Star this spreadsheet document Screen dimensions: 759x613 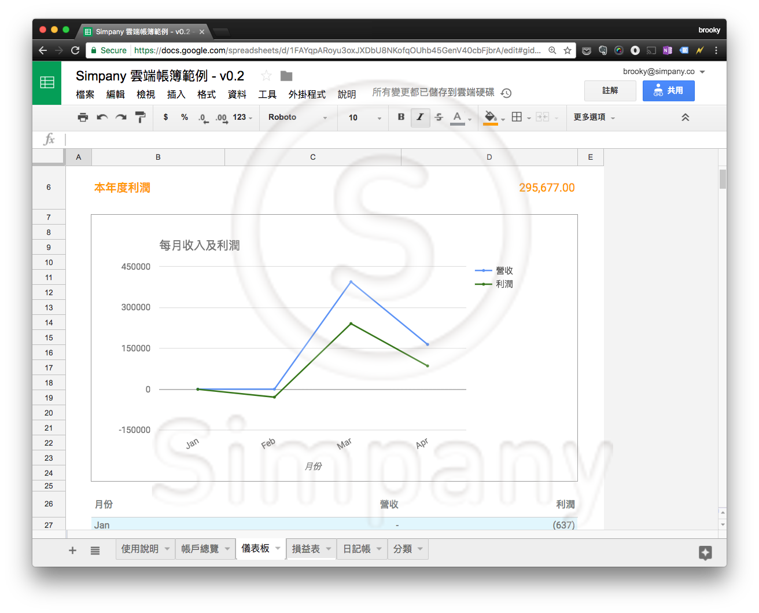click(266, 76)
